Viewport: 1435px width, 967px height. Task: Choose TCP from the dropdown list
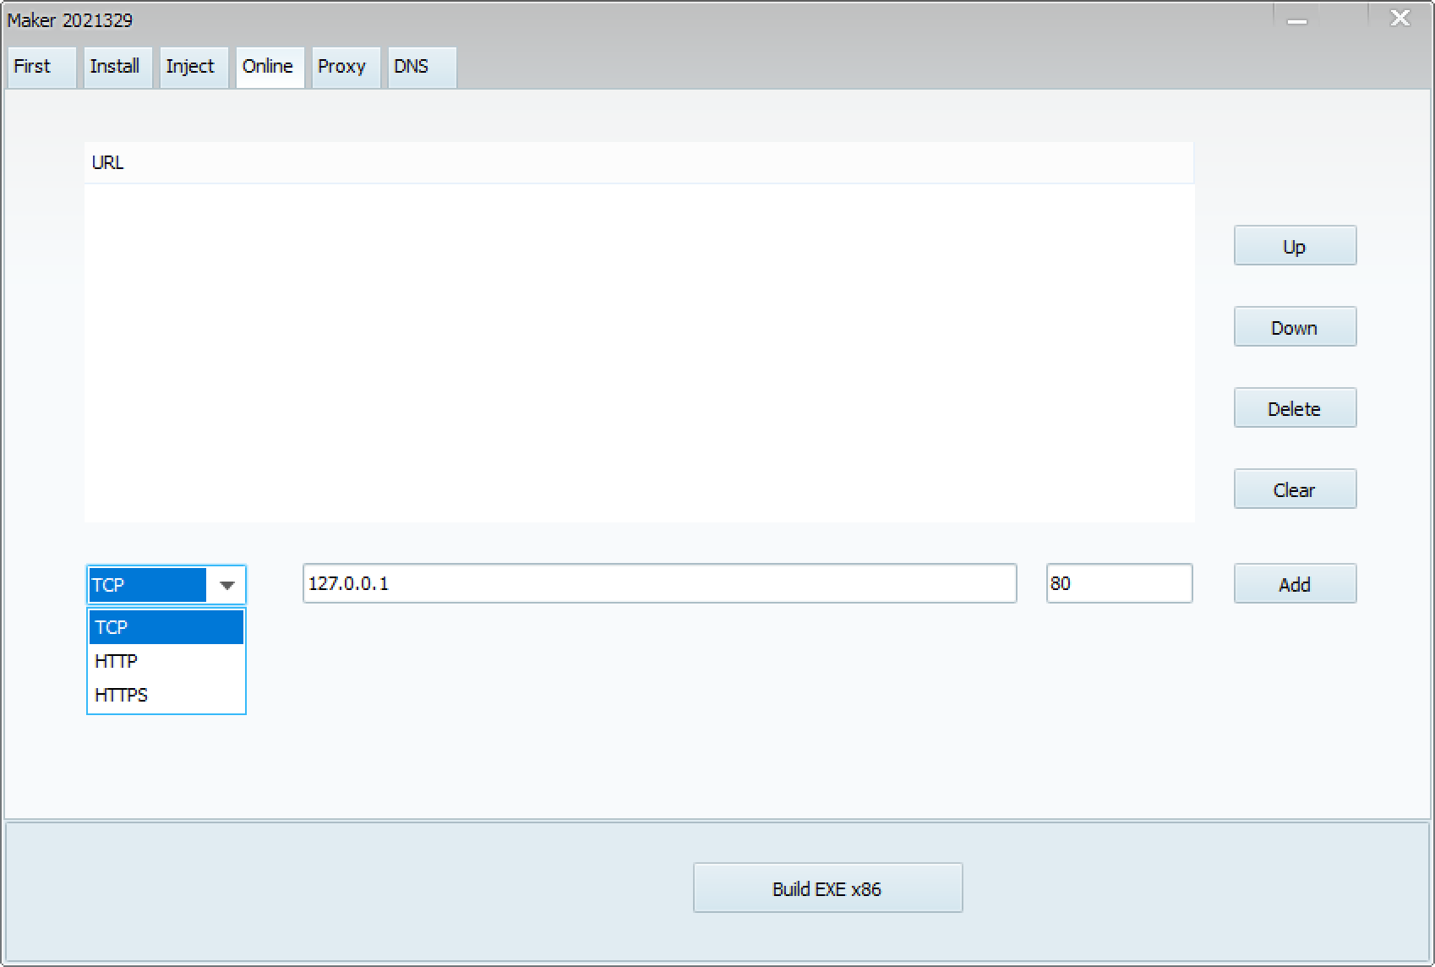click(x=166, y=627)
